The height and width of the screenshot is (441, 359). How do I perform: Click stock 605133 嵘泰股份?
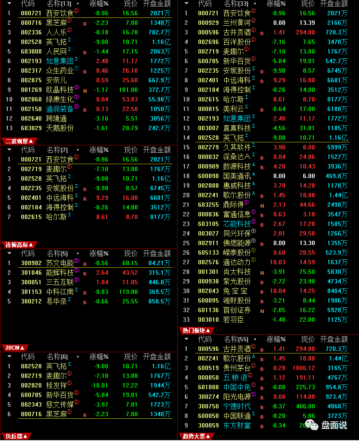coord(266,252)
